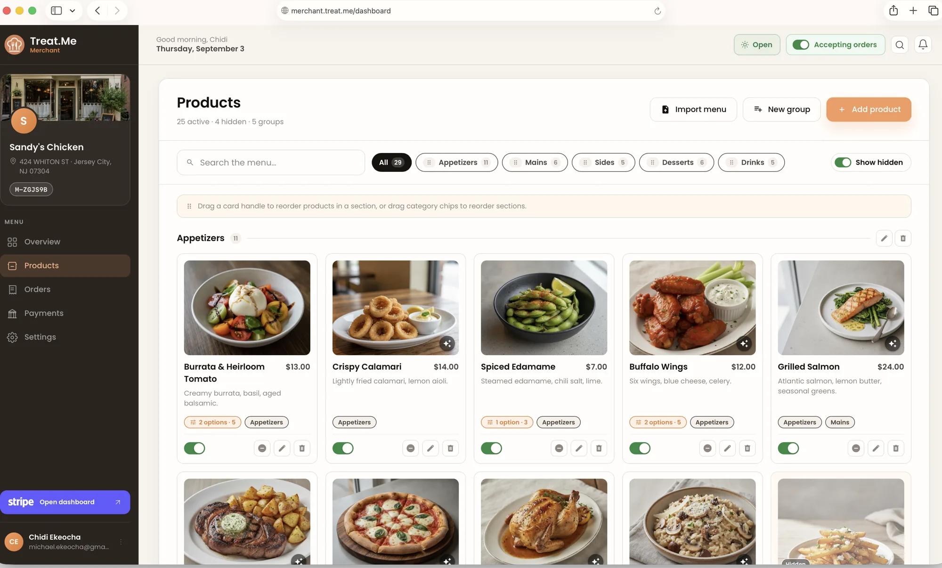Go to Orders in sidebar
The height and width of the screenshot is (568, 942).
[65, 290]
